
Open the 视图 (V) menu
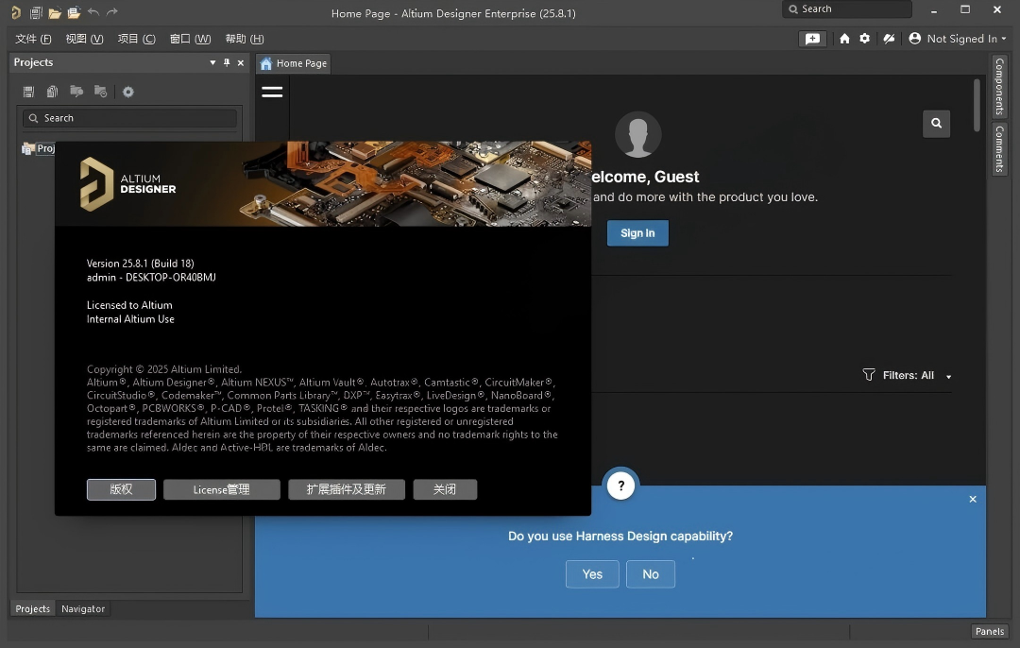(85, 39)
